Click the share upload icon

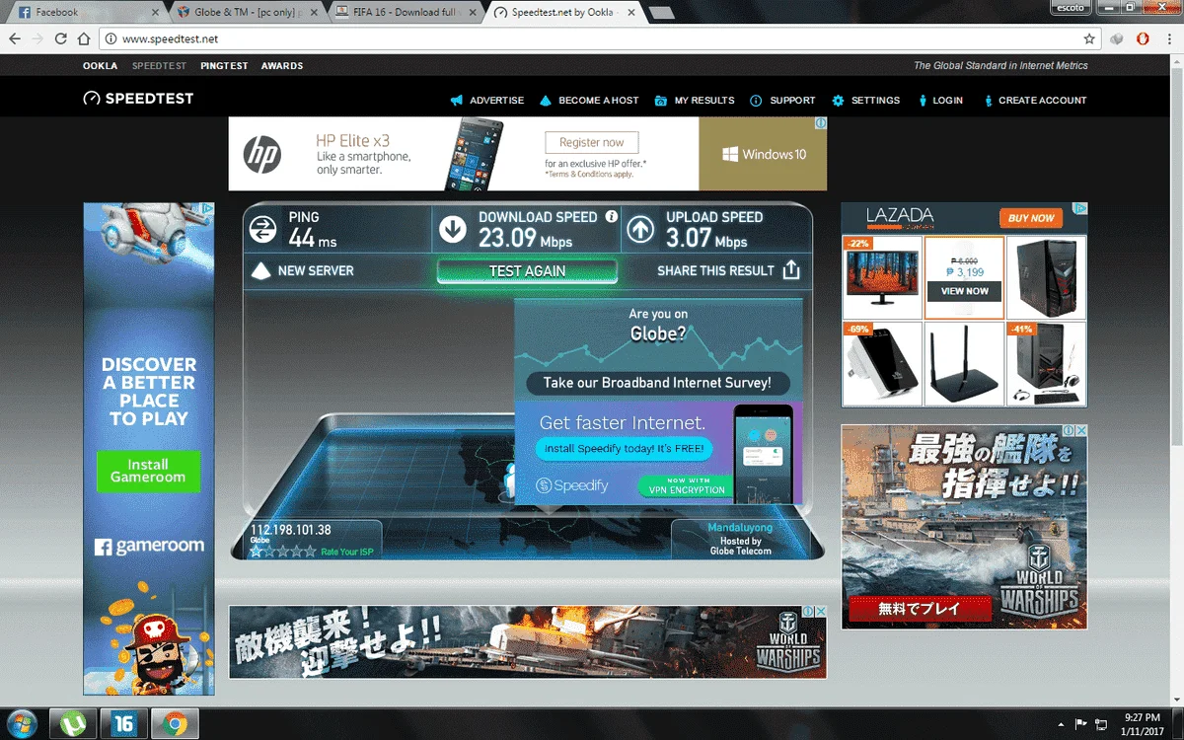tap(790, 269)
